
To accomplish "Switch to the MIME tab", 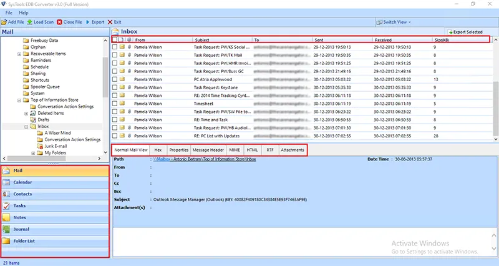I will [x=235, y=150].
